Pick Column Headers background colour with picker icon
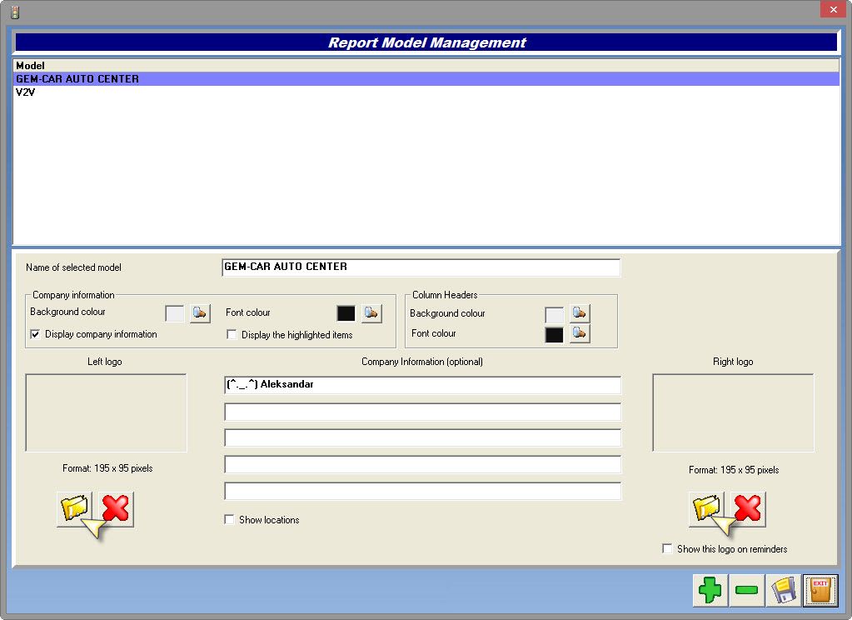Image resolution: width=852 pixels, height=620 pixels. [x=580, y=313]
